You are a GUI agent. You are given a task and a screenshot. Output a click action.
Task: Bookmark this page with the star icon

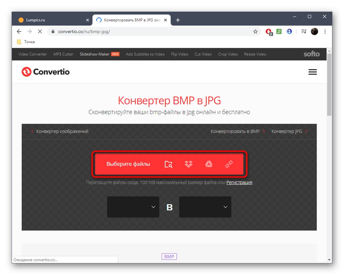(255, 32)
